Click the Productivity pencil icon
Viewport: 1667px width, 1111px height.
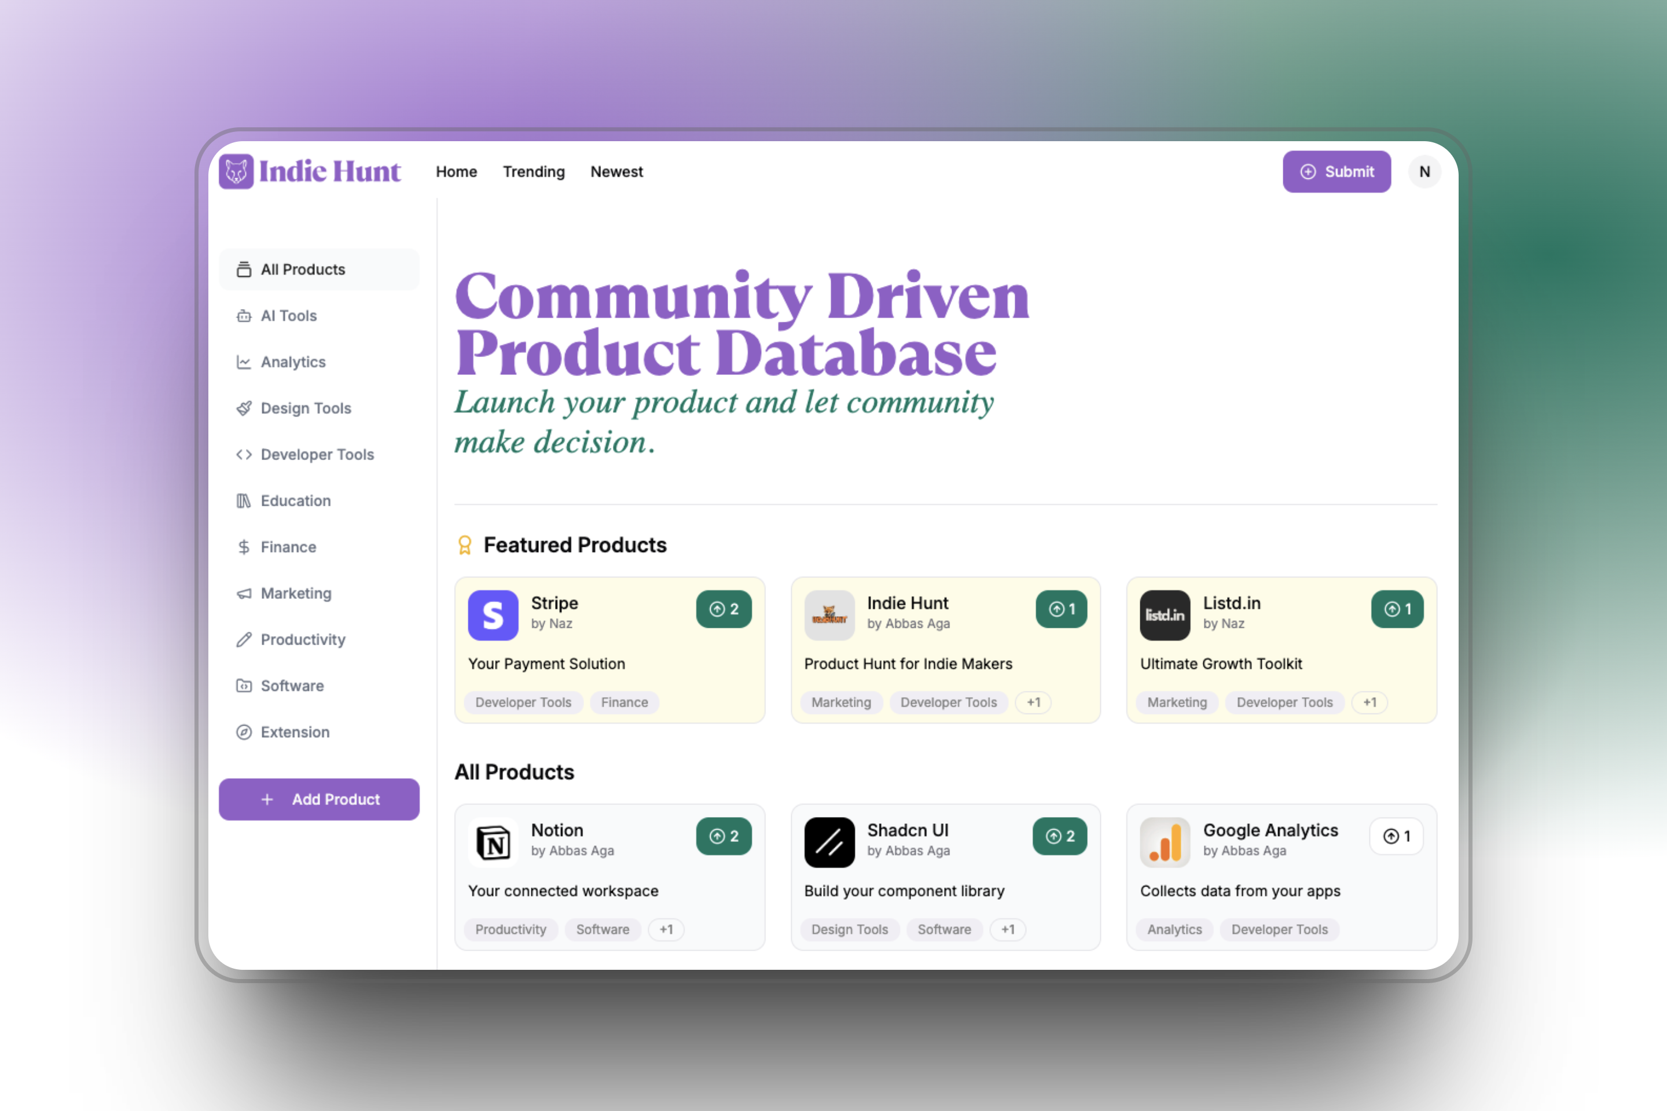tap(244, 640)
